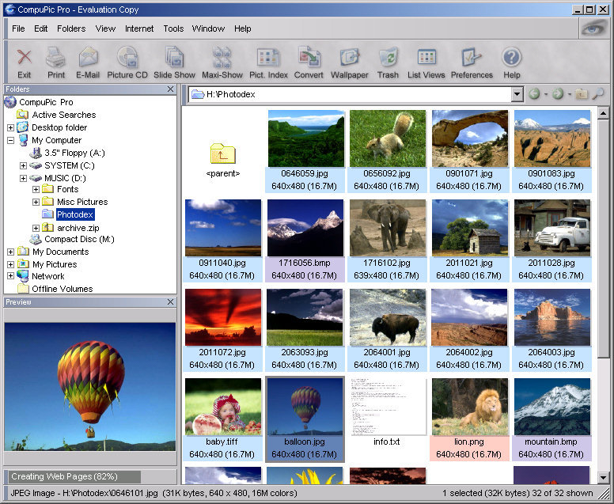Viewport: 614px width, 504px height.
Task: Click the thumbnail scrollbar up arrow
Action: click(x=603, y=114)
